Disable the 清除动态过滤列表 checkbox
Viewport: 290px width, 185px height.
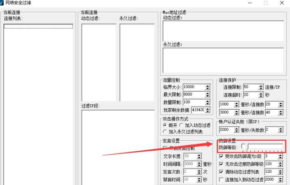pos(221,172)
